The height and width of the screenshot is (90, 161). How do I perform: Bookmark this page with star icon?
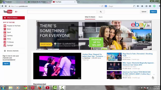146,6
